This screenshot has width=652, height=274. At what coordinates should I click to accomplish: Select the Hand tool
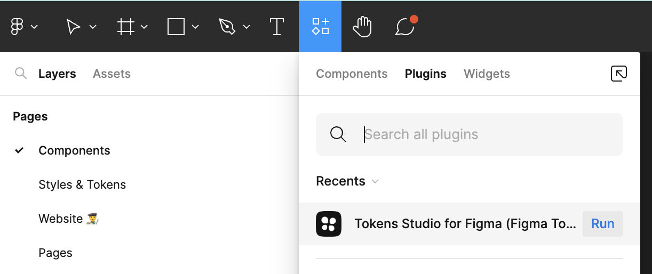coord(362,27)
